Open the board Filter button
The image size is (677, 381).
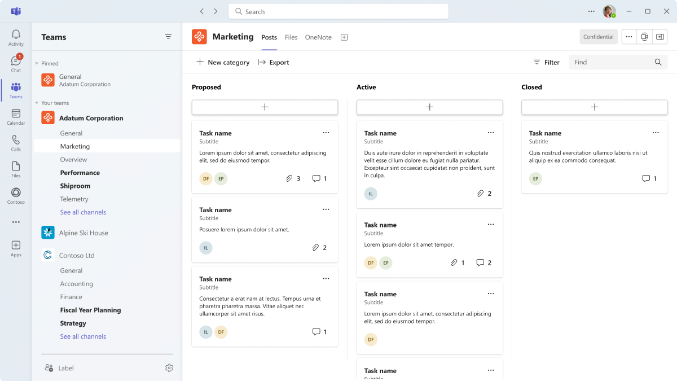click(546, 62)
